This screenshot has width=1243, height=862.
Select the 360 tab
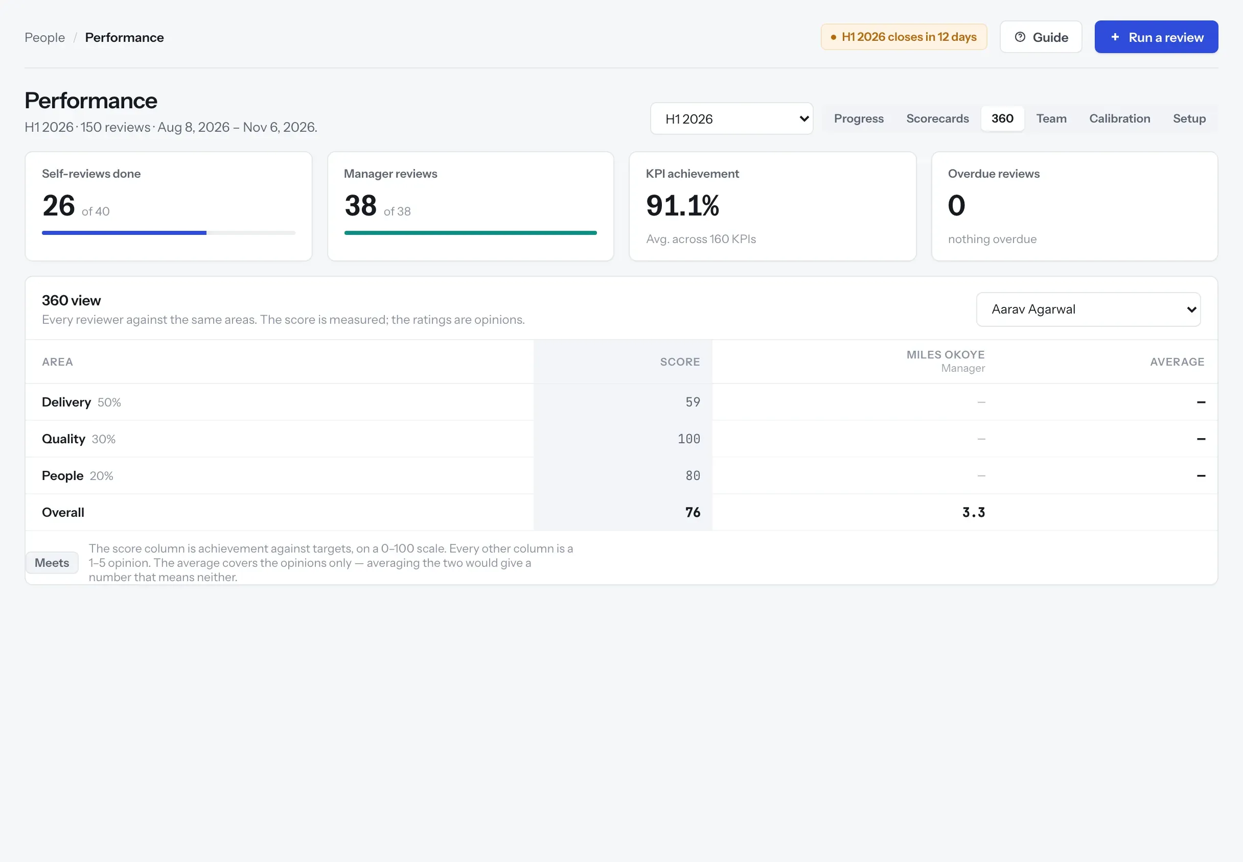pos(1002,119)
